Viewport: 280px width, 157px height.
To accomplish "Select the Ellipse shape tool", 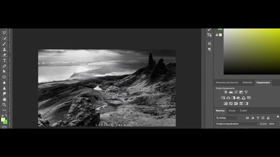I will 4,77.
